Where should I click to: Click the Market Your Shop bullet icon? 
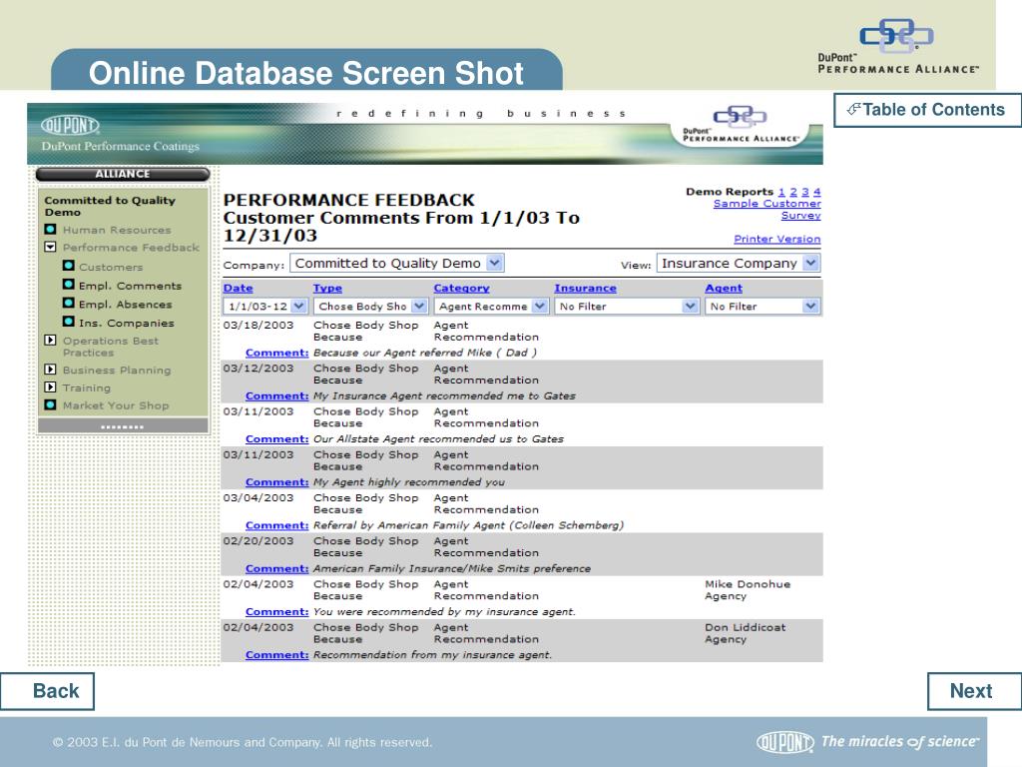tap(51, 405)
